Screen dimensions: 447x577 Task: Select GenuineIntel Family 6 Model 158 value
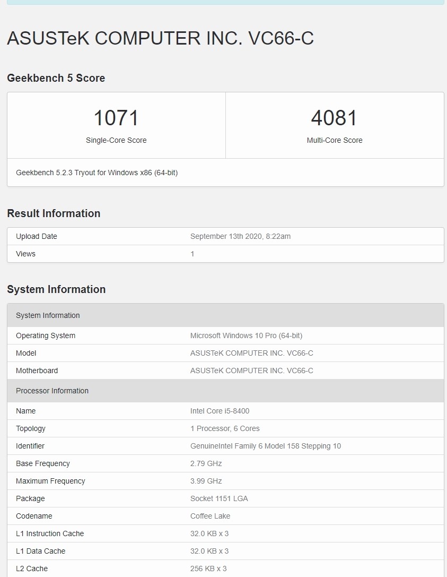pyautogui.click(x=266, y=446)
